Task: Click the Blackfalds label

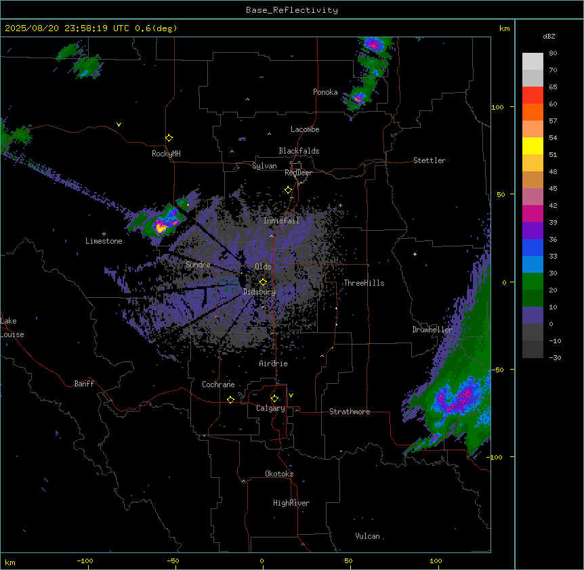Action: tap(299, 151)
